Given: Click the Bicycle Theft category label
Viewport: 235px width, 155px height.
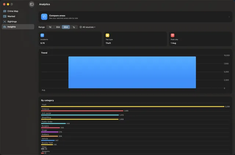Looking at the screenshot, I should click(x=47, y=143).
